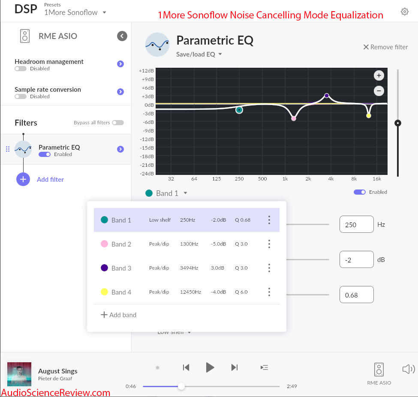Open the Low shelf filter type dropdown
The width and height of the screenshot is (418, 397).
click(x=174, y=333)
